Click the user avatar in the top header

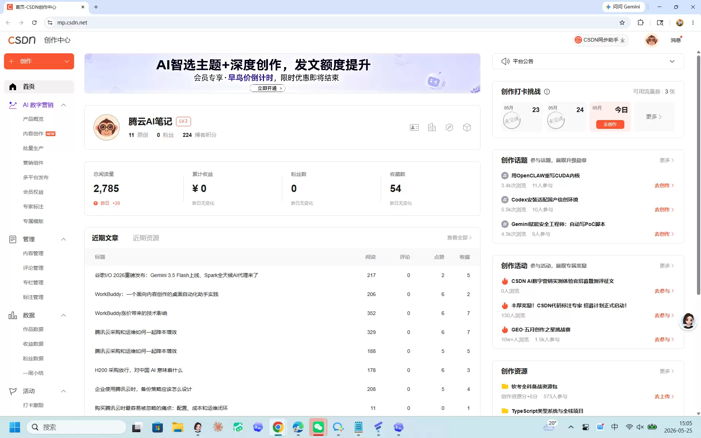tap(651, 40)
